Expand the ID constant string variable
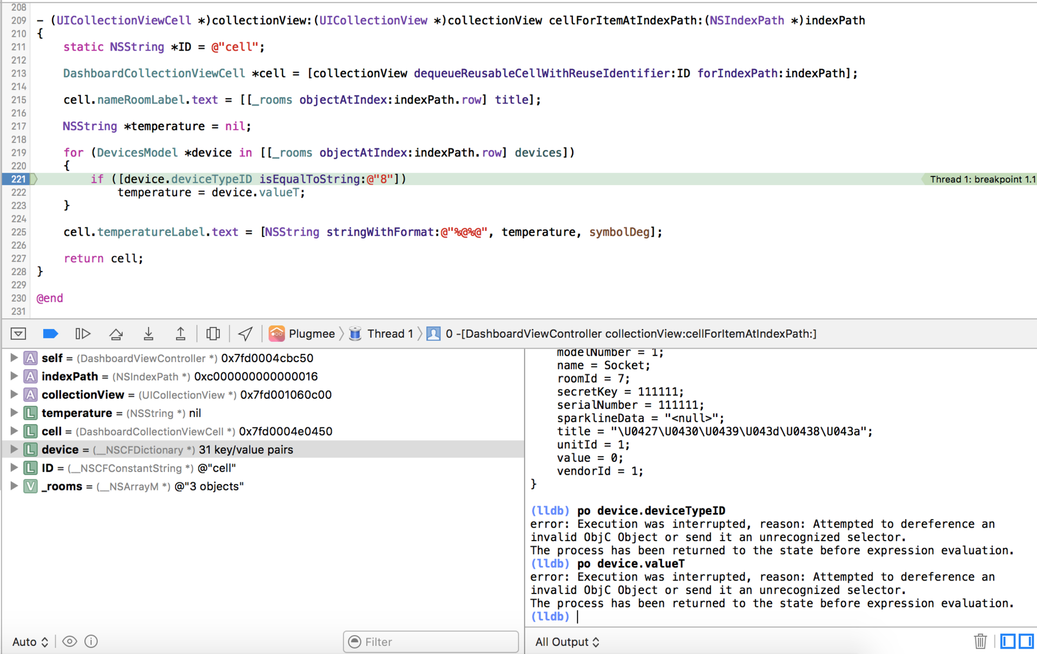The height and width of the screenshot is (654, 1037). click(x=14, y=468)
